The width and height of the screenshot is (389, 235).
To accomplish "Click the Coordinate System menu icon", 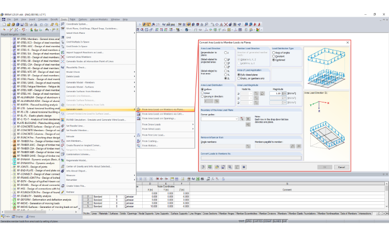I will pos(63,24).
